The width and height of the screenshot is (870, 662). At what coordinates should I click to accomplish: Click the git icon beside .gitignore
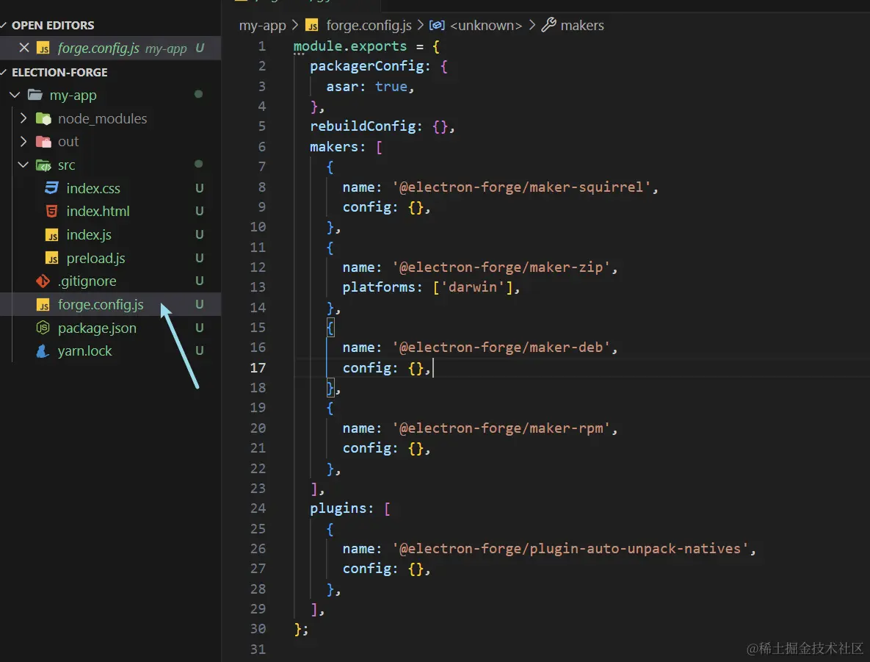[x=43, y=281]
